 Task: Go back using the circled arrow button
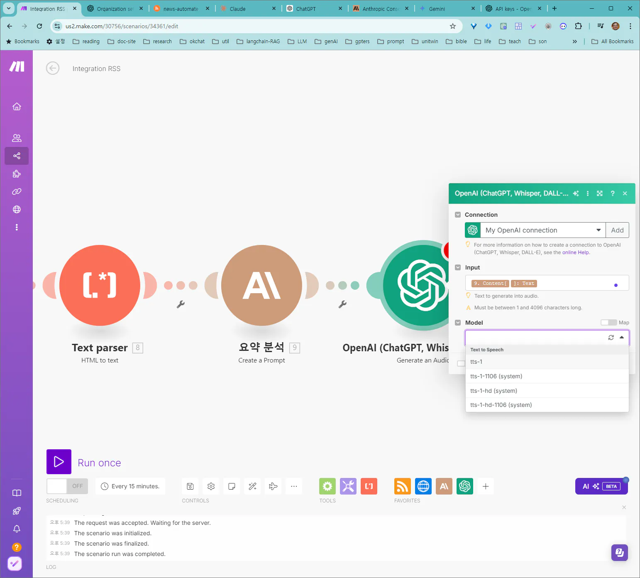[53, 68]
